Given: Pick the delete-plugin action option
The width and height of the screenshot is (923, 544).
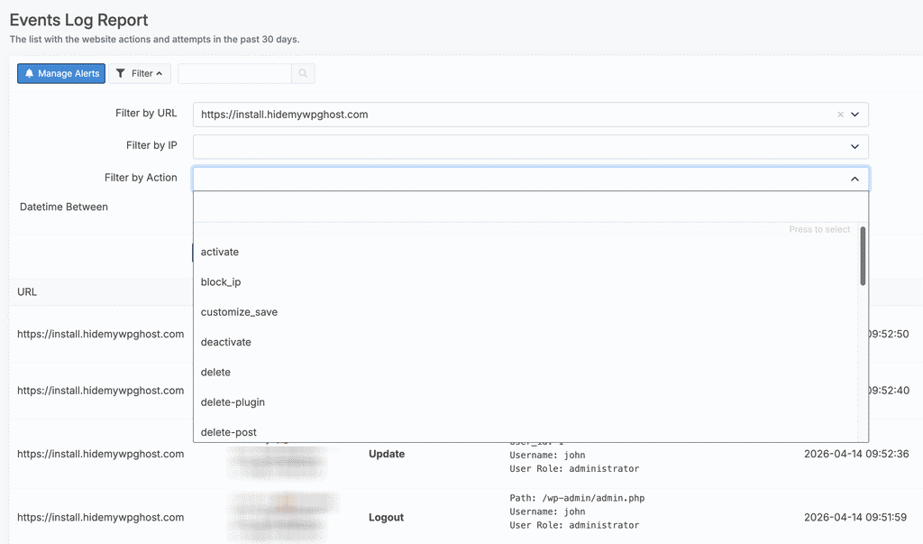Looking at the screenshot, I should [525, 402].
